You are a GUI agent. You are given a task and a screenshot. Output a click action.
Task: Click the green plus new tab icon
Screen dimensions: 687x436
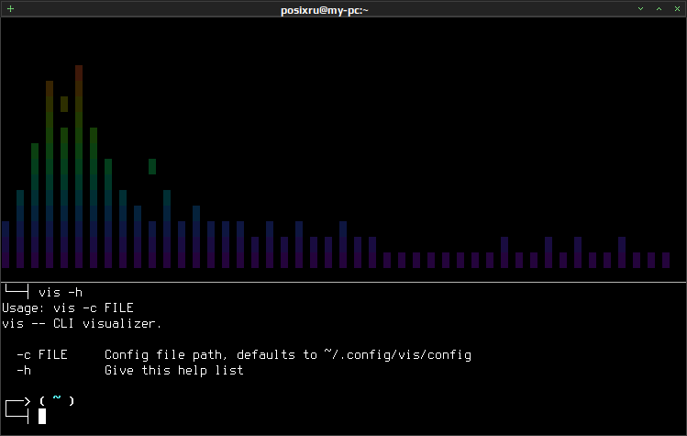(x=10, y=9)
